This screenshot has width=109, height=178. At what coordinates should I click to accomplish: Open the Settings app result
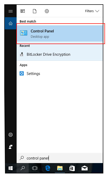(60, 74)
